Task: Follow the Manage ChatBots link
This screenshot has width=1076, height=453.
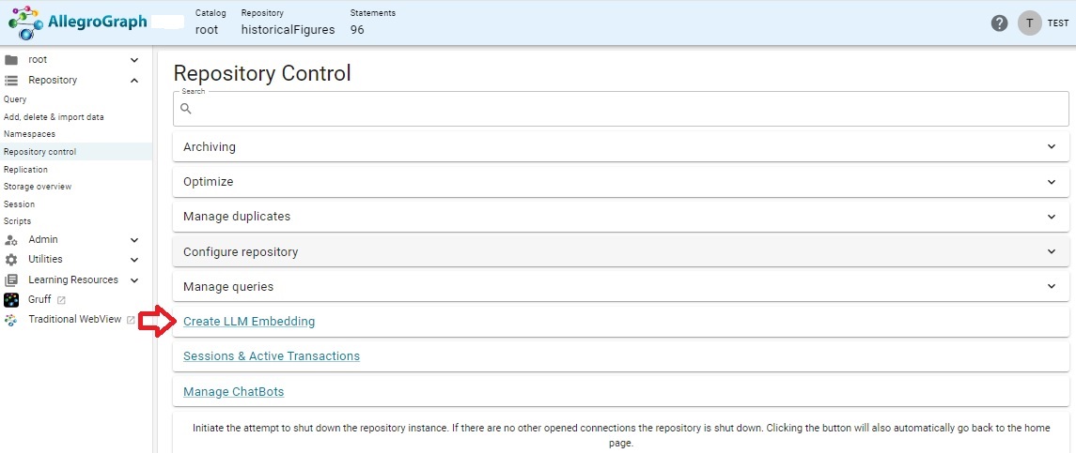Action: 233,392
